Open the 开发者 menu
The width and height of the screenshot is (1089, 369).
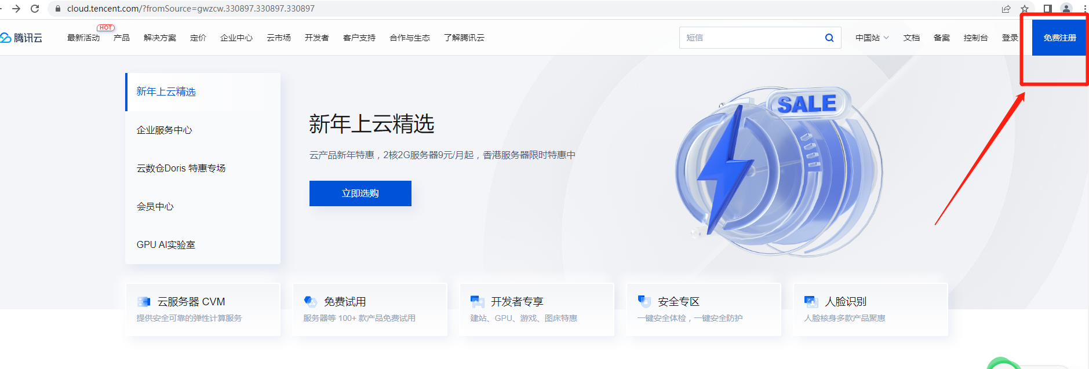click(317, 38)
